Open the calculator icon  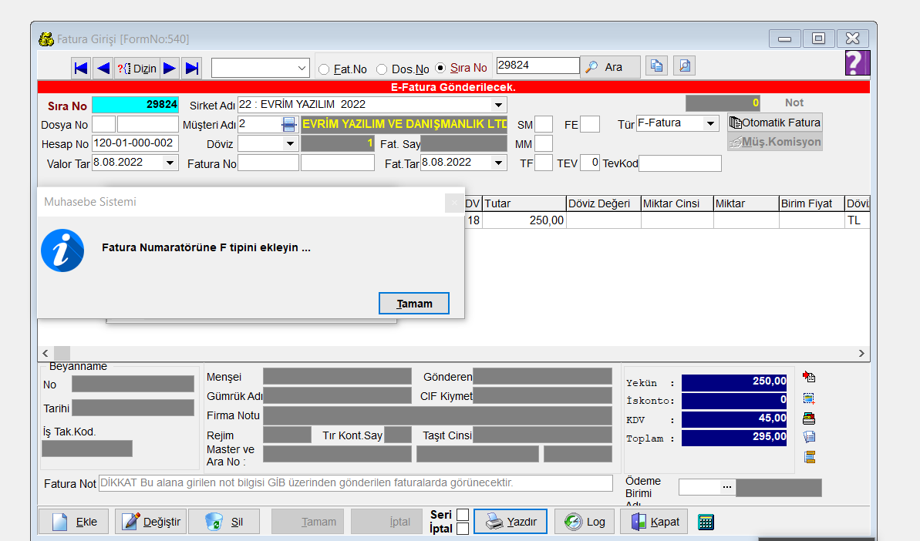coord(706,522)
